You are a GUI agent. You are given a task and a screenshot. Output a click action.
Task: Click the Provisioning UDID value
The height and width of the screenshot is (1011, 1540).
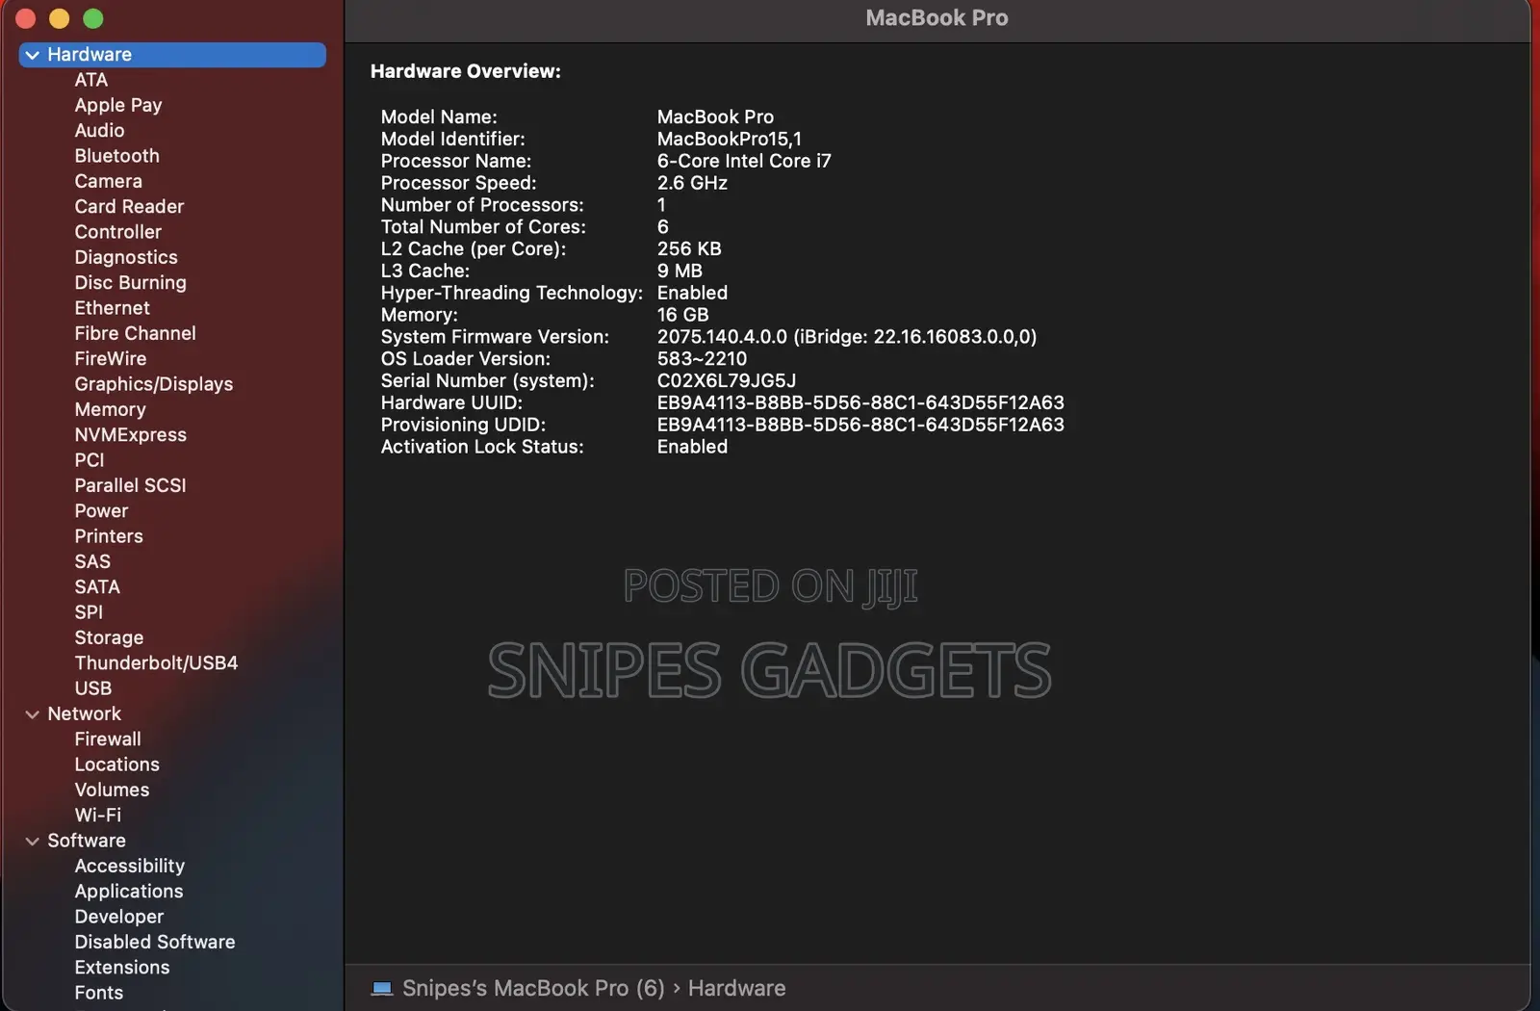pos(860,425)
